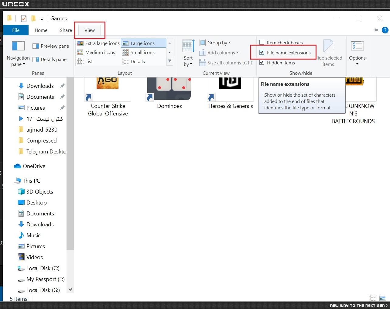Screen dimensions: 390x309
Task: Switch to large thumbnails view in status bar
Action: coord(383,298)
